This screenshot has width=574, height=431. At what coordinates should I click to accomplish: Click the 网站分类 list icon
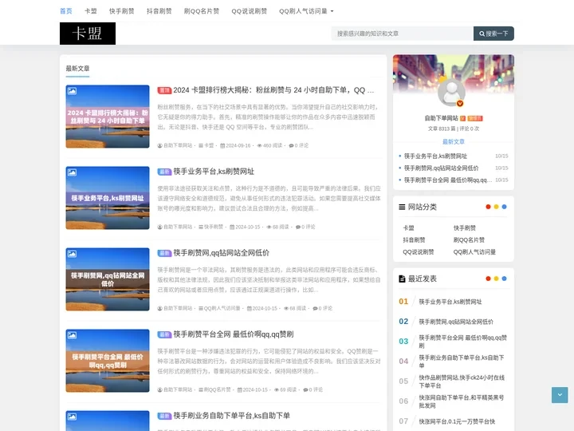click(x=402, y=207)
